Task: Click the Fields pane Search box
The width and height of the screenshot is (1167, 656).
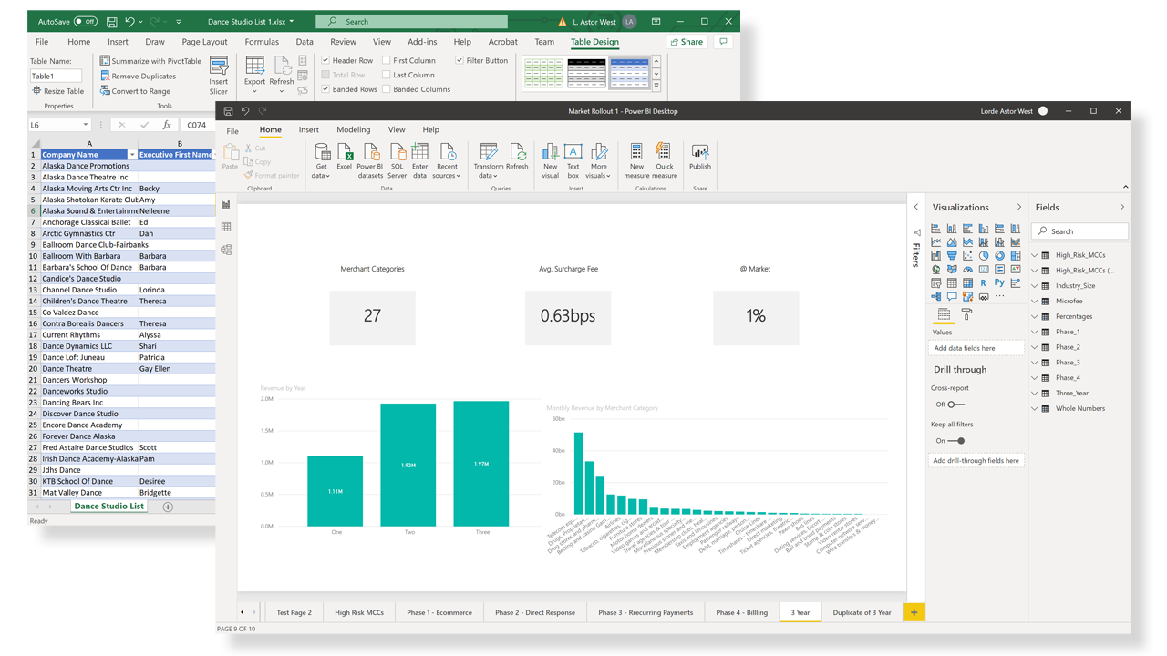Action: click(x=1079, y=231)
